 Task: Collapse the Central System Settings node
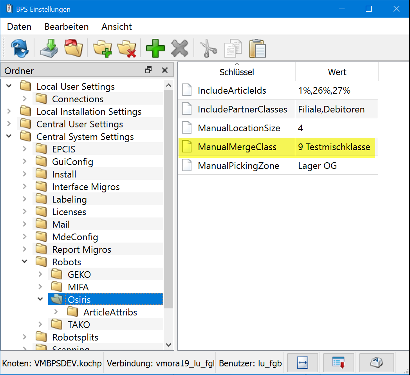[x=9, y=136]
